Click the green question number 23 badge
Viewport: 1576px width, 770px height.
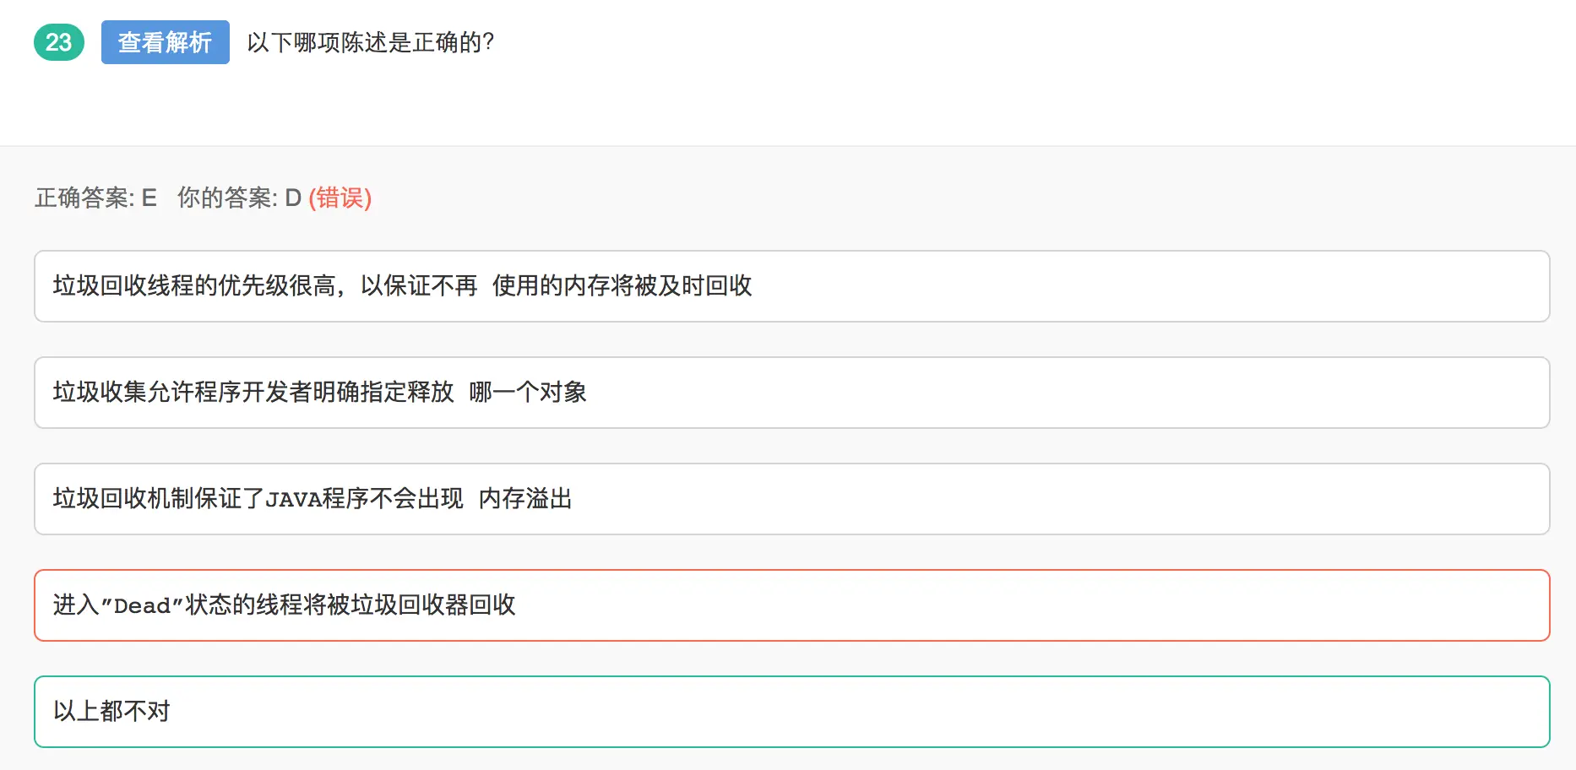pos(59,42)
